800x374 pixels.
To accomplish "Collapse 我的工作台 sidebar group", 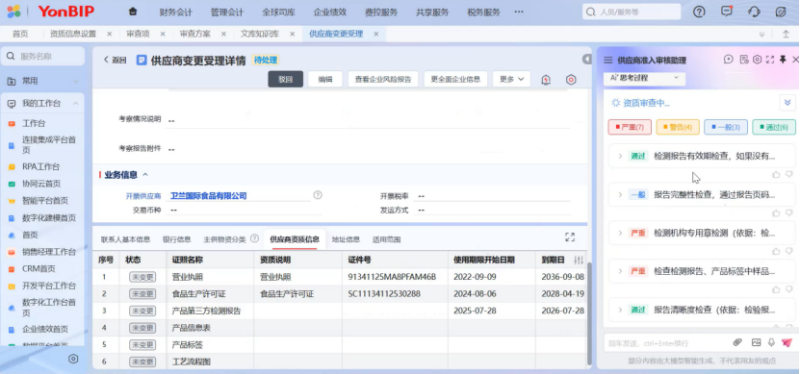I will click(x=75, y=104).
